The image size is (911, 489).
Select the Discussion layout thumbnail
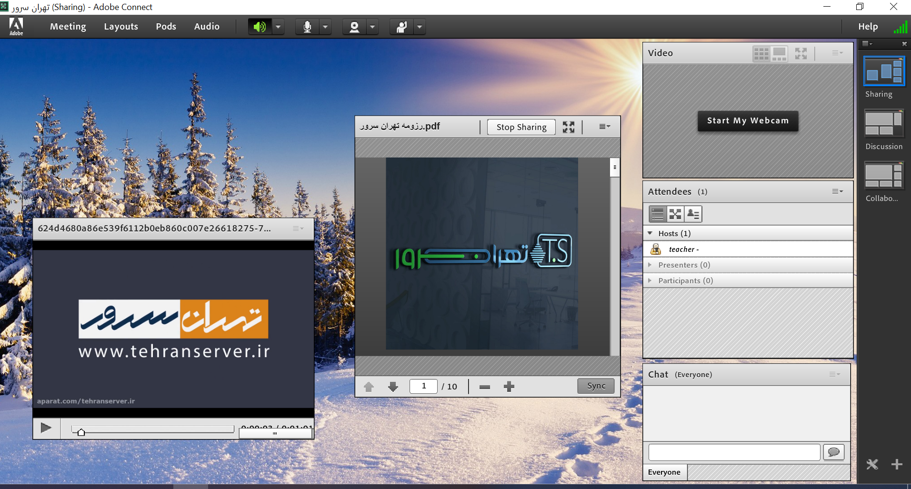point(884,124)
